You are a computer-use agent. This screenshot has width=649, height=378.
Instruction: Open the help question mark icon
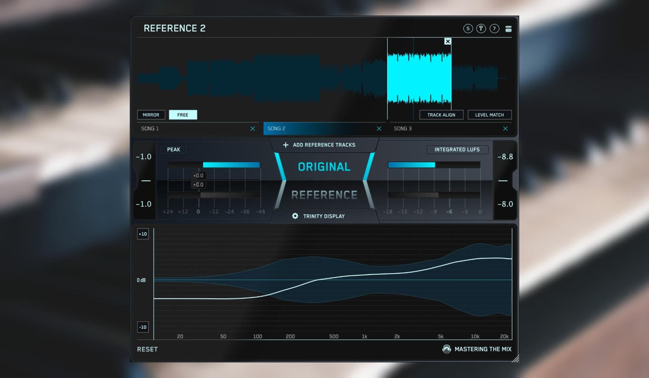pyautogui.click(x=494, y=29)
